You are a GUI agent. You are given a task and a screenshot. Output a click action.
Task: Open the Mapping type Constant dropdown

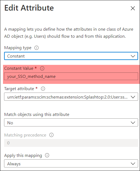(71, 56)
